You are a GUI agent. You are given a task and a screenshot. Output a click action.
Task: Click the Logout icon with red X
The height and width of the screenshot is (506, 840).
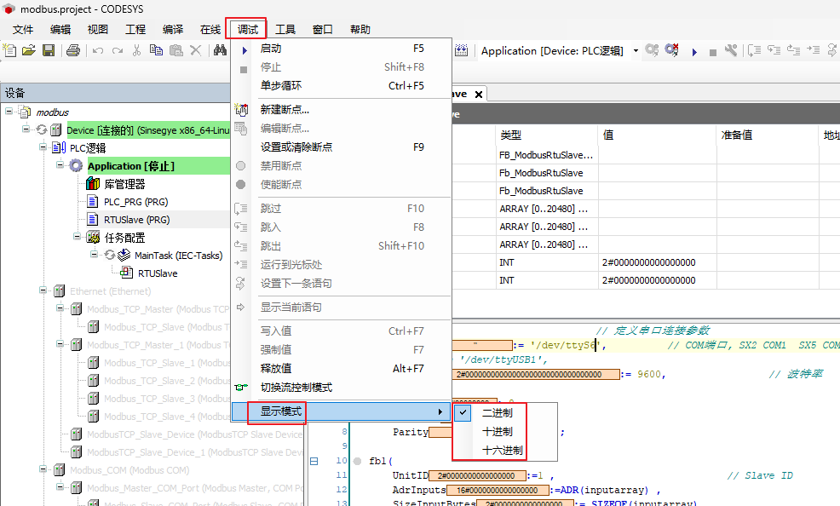[672, 51]
